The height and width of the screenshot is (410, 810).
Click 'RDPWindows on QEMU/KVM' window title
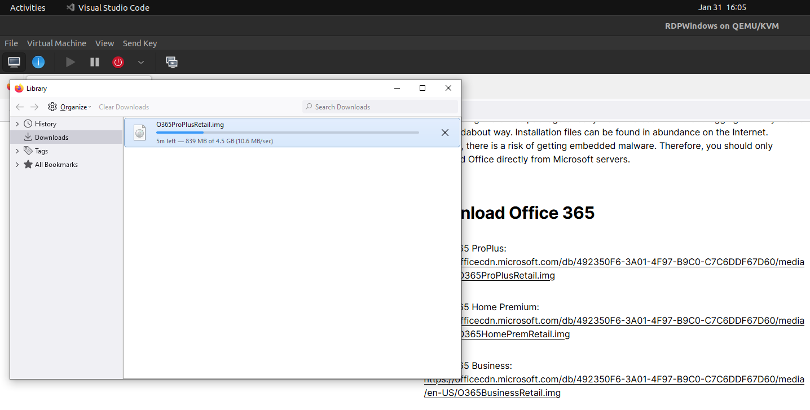coord(722,26)
